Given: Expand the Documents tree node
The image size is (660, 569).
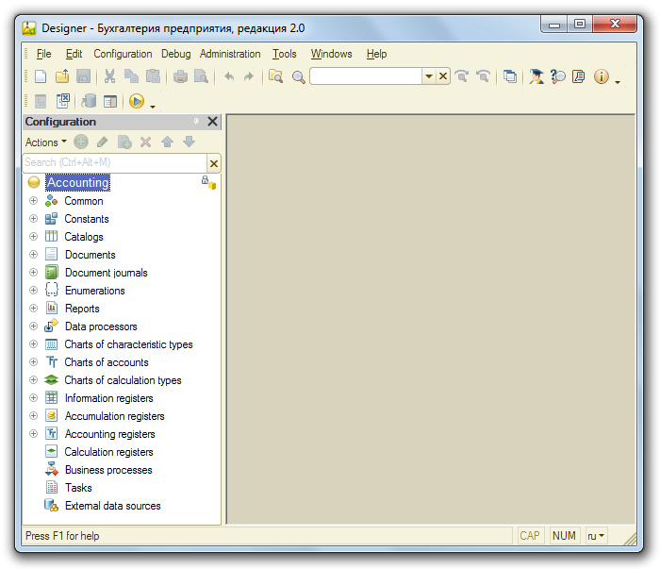Looking at the screenshot, I should coord(33,255).
